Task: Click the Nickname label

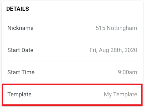Action: pos(21,28)
